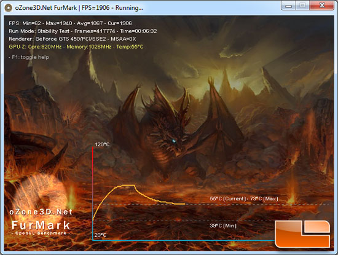Image resolution: width=338 pixels, height=255 pixels.
Task: Click the Run Mode Stability Test line
Action: click(83, 31)
